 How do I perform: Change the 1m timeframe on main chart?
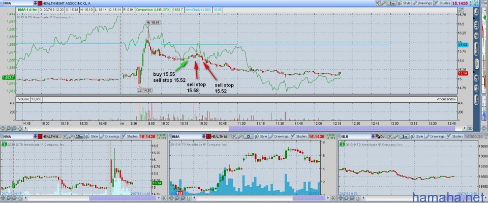(392, 3)
